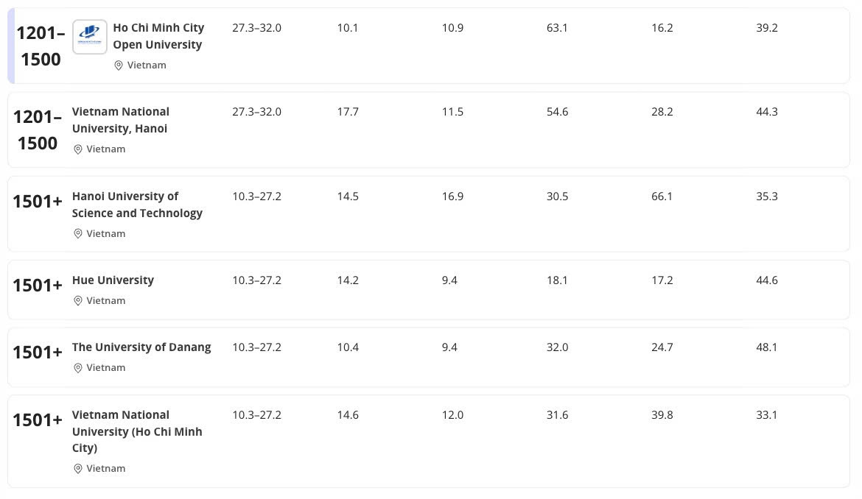Screen dimensions: 862x499
Task: Click location pin under Vietnam National University (Ho Chi Minh City)
Action: 78,469
